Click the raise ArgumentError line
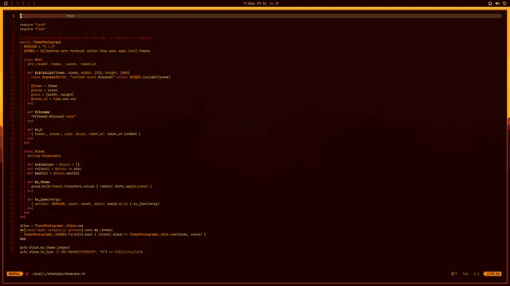This screenshot has height=286, width=510. point(101,77)
